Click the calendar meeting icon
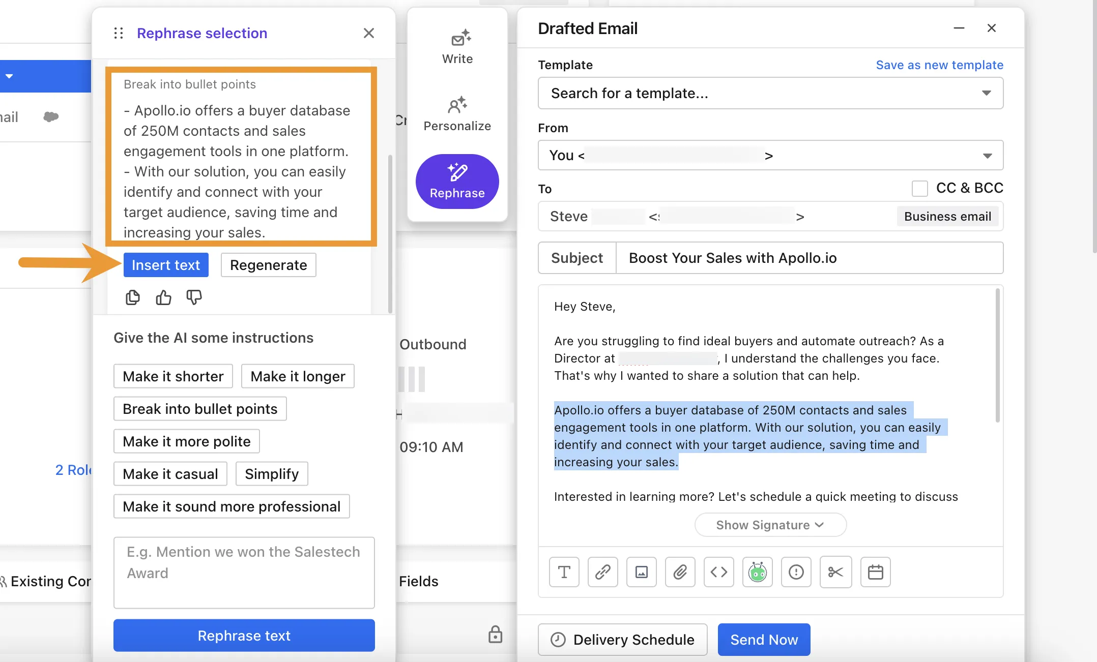This screenshot has width=1097, height=662. [x=875, y=572]
